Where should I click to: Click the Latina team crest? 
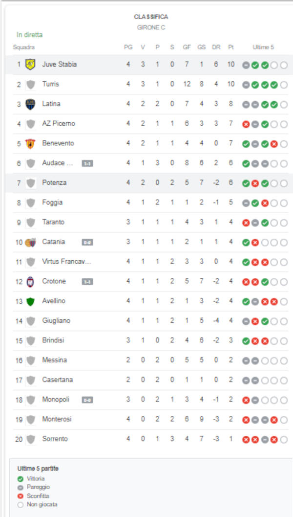pos(31,104)
